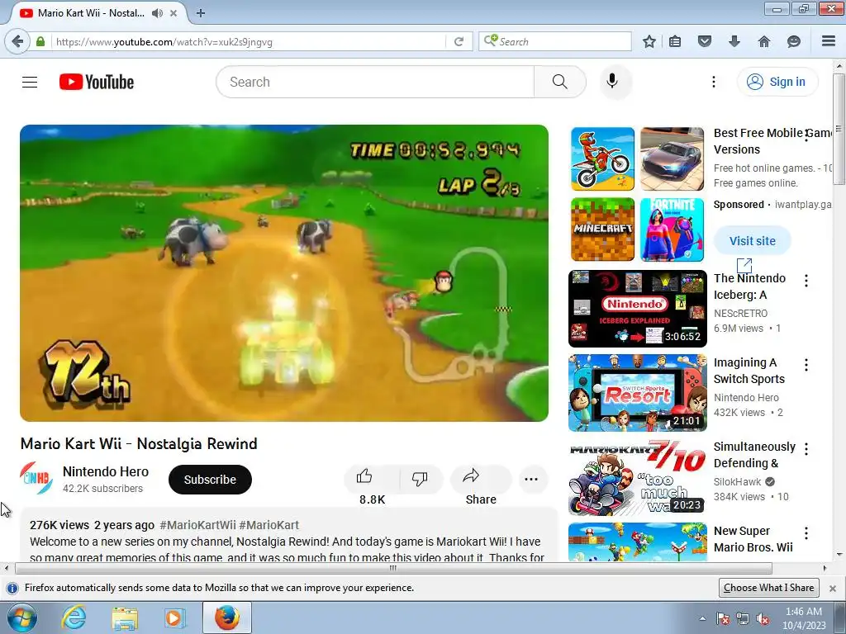The height and width of the screenshot is (634, 846).
Task: Click the YouTube search magnifier button
Action: [559, 82]
